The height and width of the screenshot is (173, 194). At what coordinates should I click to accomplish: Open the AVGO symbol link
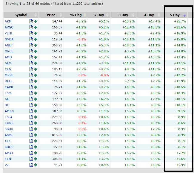[9, 27]
